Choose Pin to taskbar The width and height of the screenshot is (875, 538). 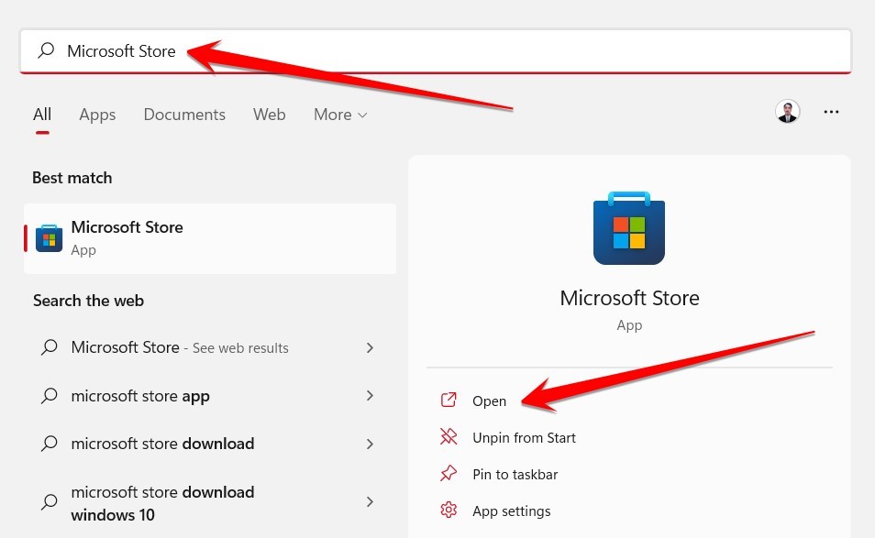(x=515, y=475)
